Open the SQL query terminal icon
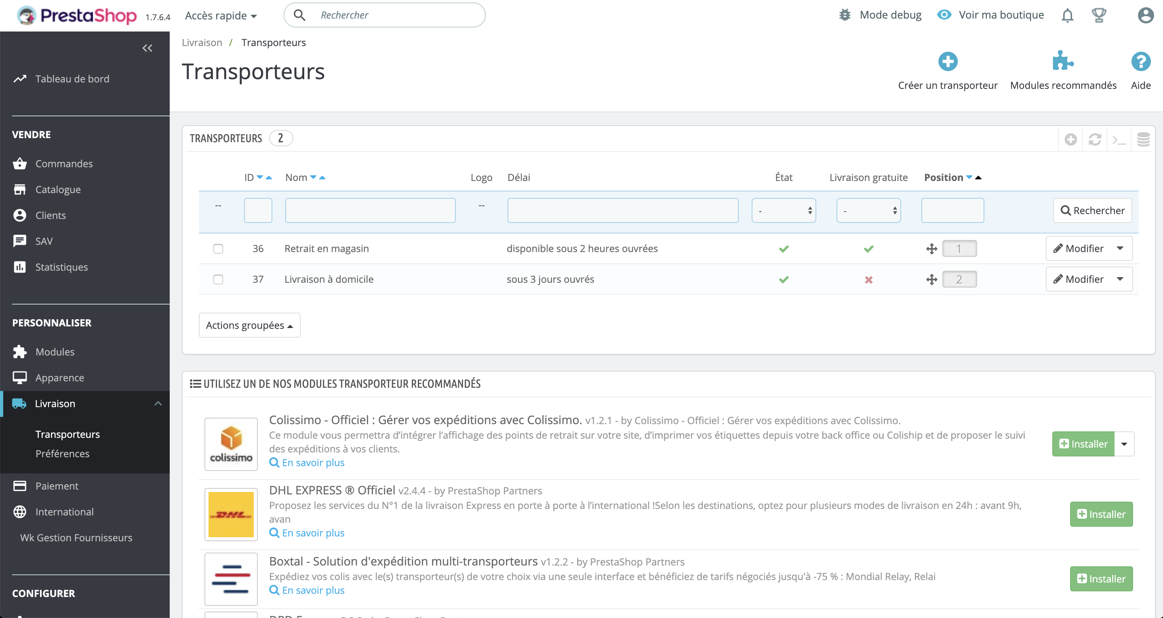This screenshot has width=1163, height=618. click(1119, 139)
